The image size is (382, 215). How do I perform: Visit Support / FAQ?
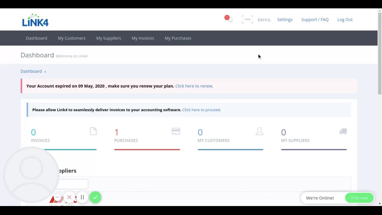pos(315,20)
